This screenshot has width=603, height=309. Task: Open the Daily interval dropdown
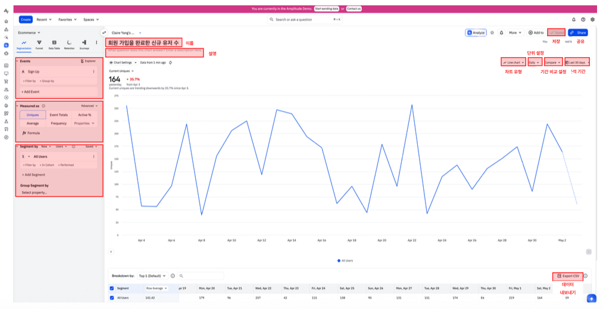534,62
